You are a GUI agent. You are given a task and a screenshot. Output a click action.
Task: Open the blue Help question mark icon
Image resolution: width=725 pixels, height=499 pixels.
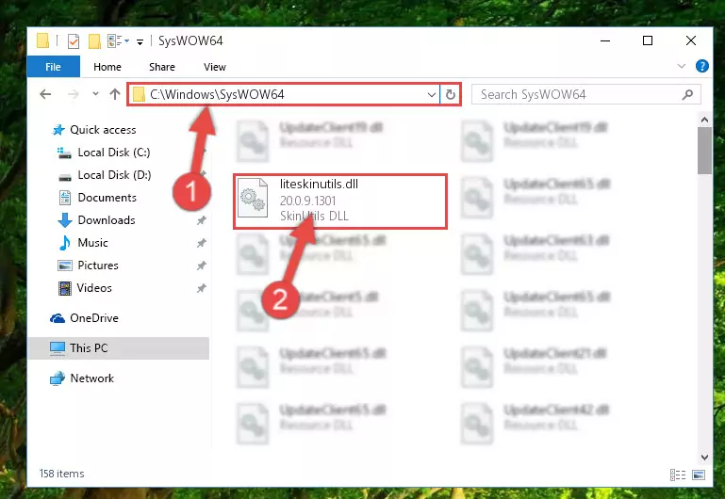coord(701,66)
